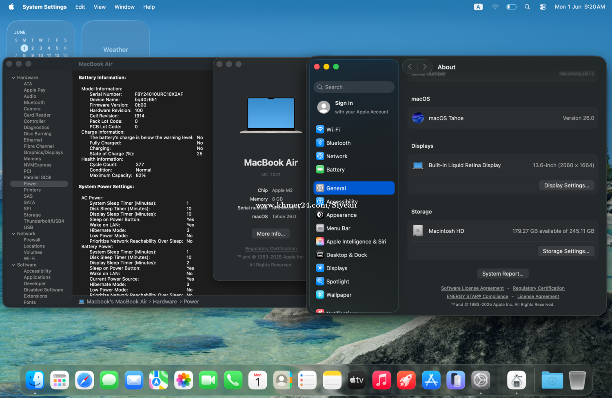Open Spotlight in the System Settings sidebar
The height and width of the screenshot is (398, 612).
(x=354, y=281)
